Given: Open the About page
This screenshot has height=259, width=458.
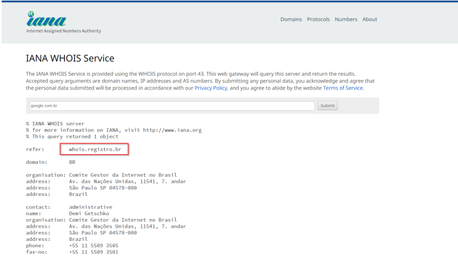Looking at the screenshot, I should click(369, 19).
